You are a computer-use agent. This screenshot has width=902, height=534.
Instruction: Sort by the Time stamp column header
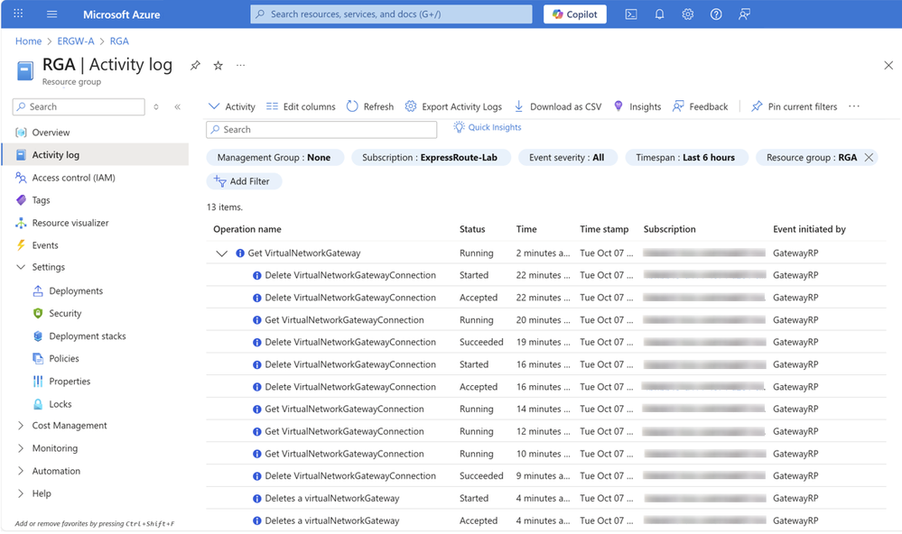(x=604, y=229)
